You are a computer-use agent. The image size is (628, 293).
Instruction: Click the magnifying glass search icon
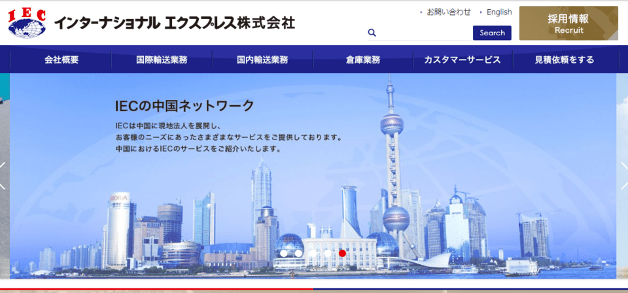(372, 33)
